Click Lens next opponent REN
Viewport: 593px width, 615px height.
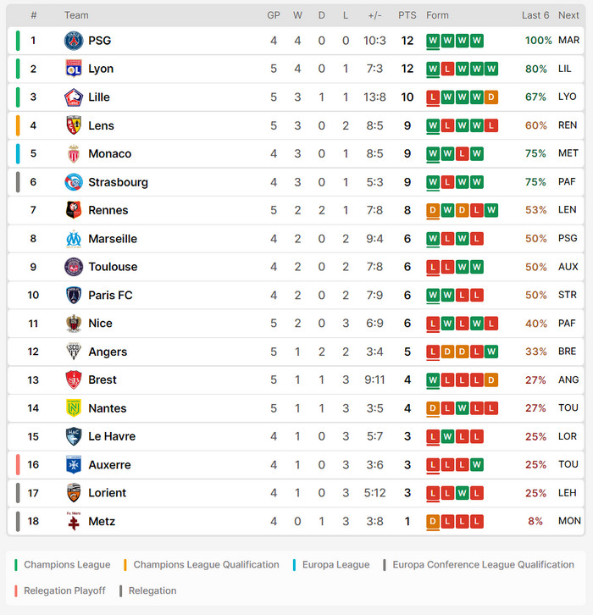click(x=568, y=125)
